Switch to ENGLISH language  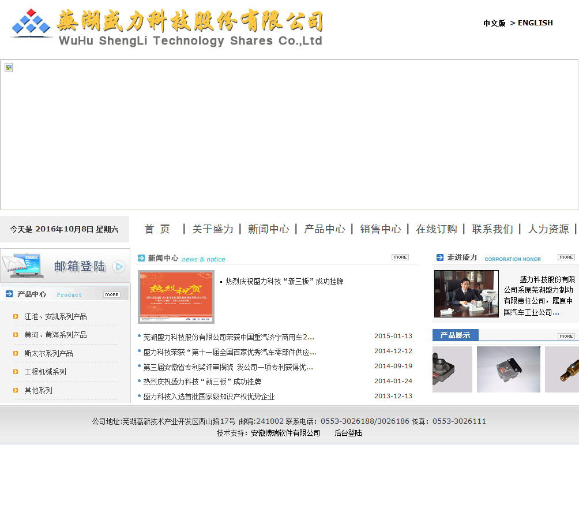535,23
